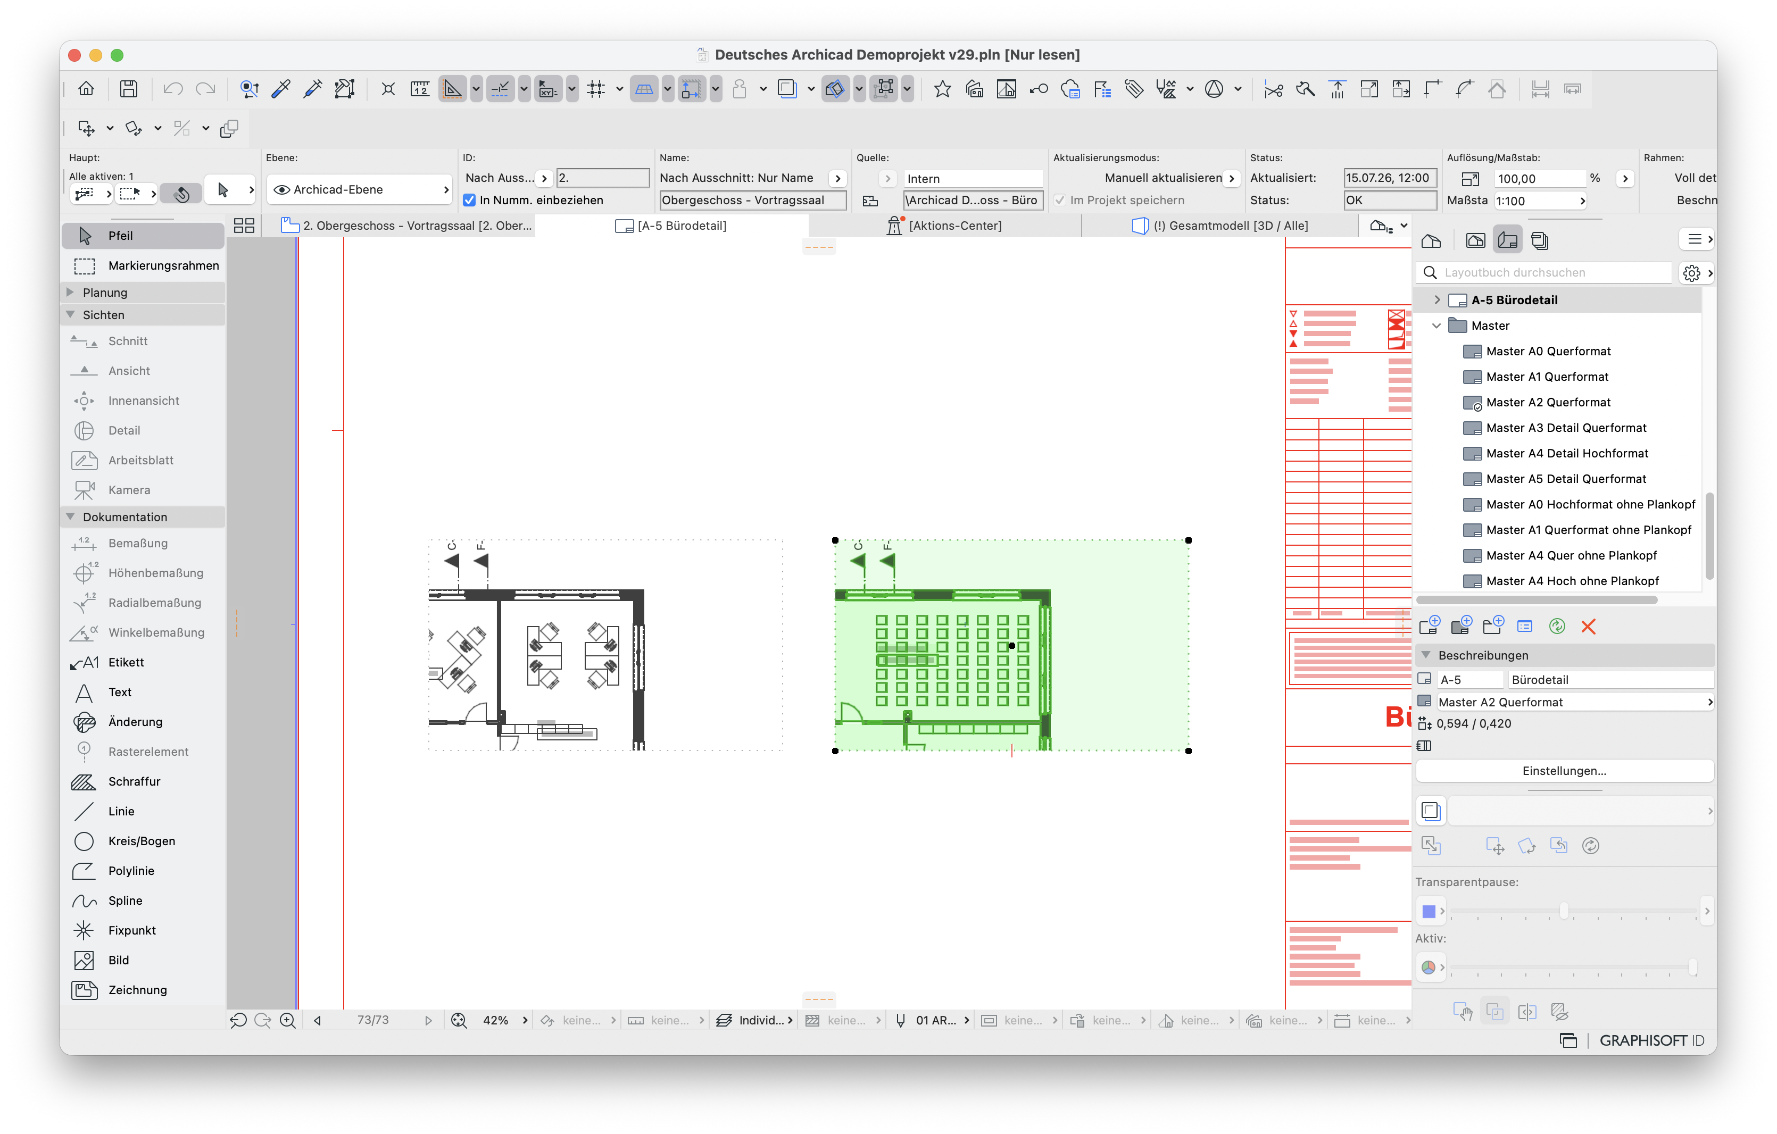
Task: Click the Home icon in toolbar
Action: 86,89
